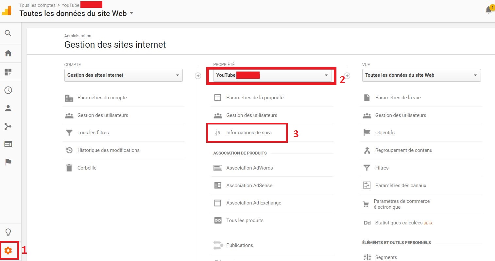
Task: Open the Vue dropdown Toutes les données
Action: 421,75
